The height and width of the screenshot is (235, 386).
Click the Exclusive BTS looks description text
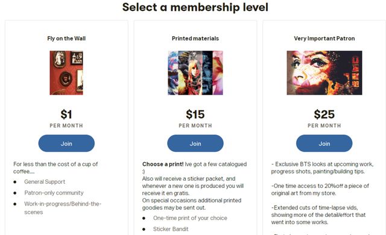coord(322,168)
